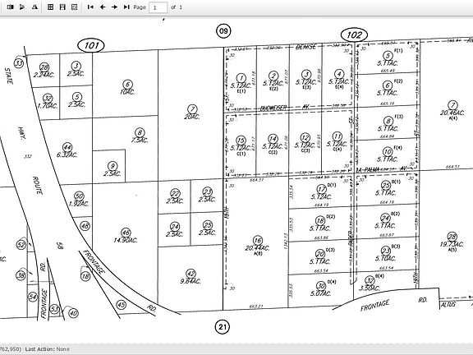Viewport: 473px width, 355px height.
Task: Click the circled 21 page reference
Action: click(223, 327)
